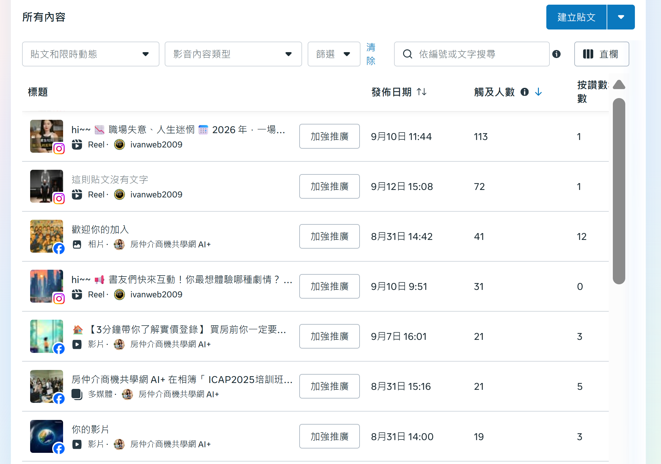Click Facebook badge on 歡迎你的加入 thumbnail
This screenshot has height=464, width=661.
click(59, 248)
